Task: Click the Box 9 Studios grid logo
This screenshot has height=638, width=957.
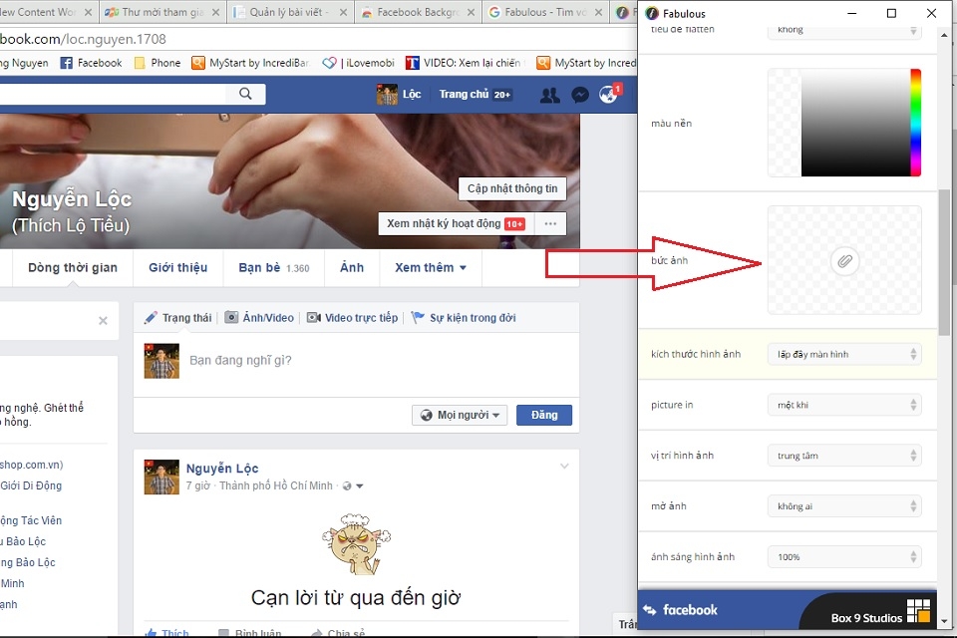Action: click(x=918, y=608)
